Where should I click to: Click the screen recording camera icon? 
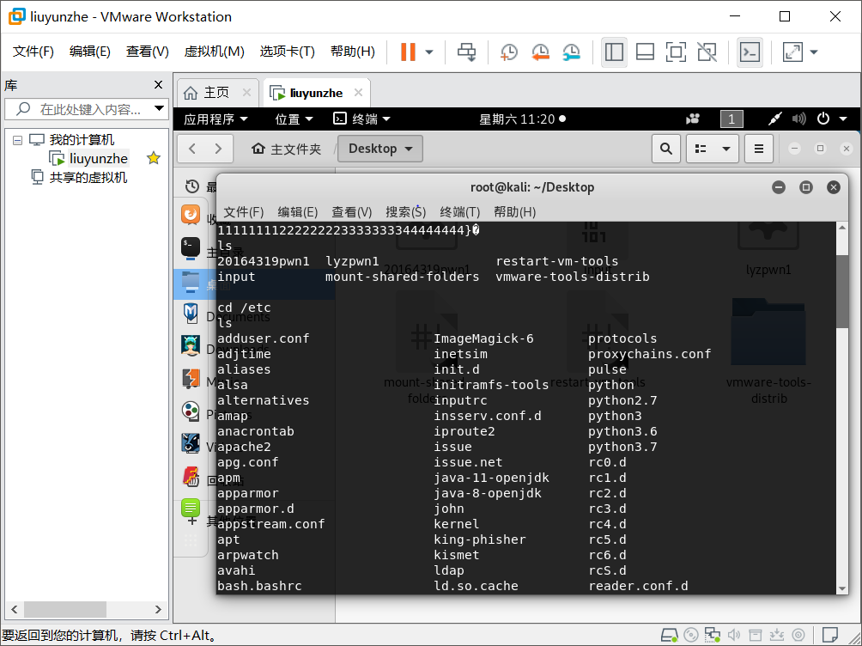point(693,119)
